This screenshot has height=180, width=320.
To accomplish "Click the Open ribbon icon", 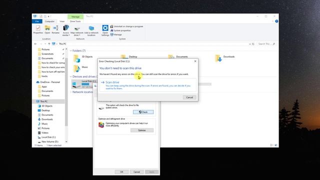I will 47,29.
